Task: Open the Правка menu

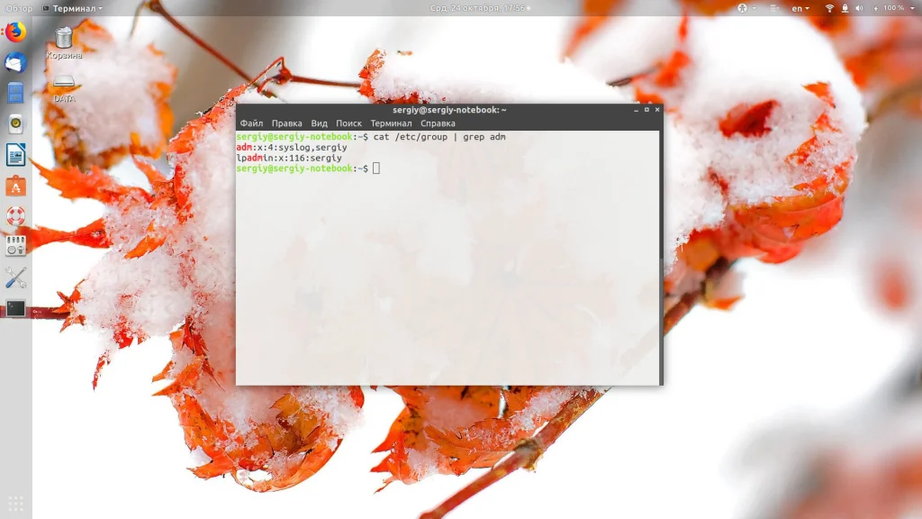Action: (x=287, y=123)
